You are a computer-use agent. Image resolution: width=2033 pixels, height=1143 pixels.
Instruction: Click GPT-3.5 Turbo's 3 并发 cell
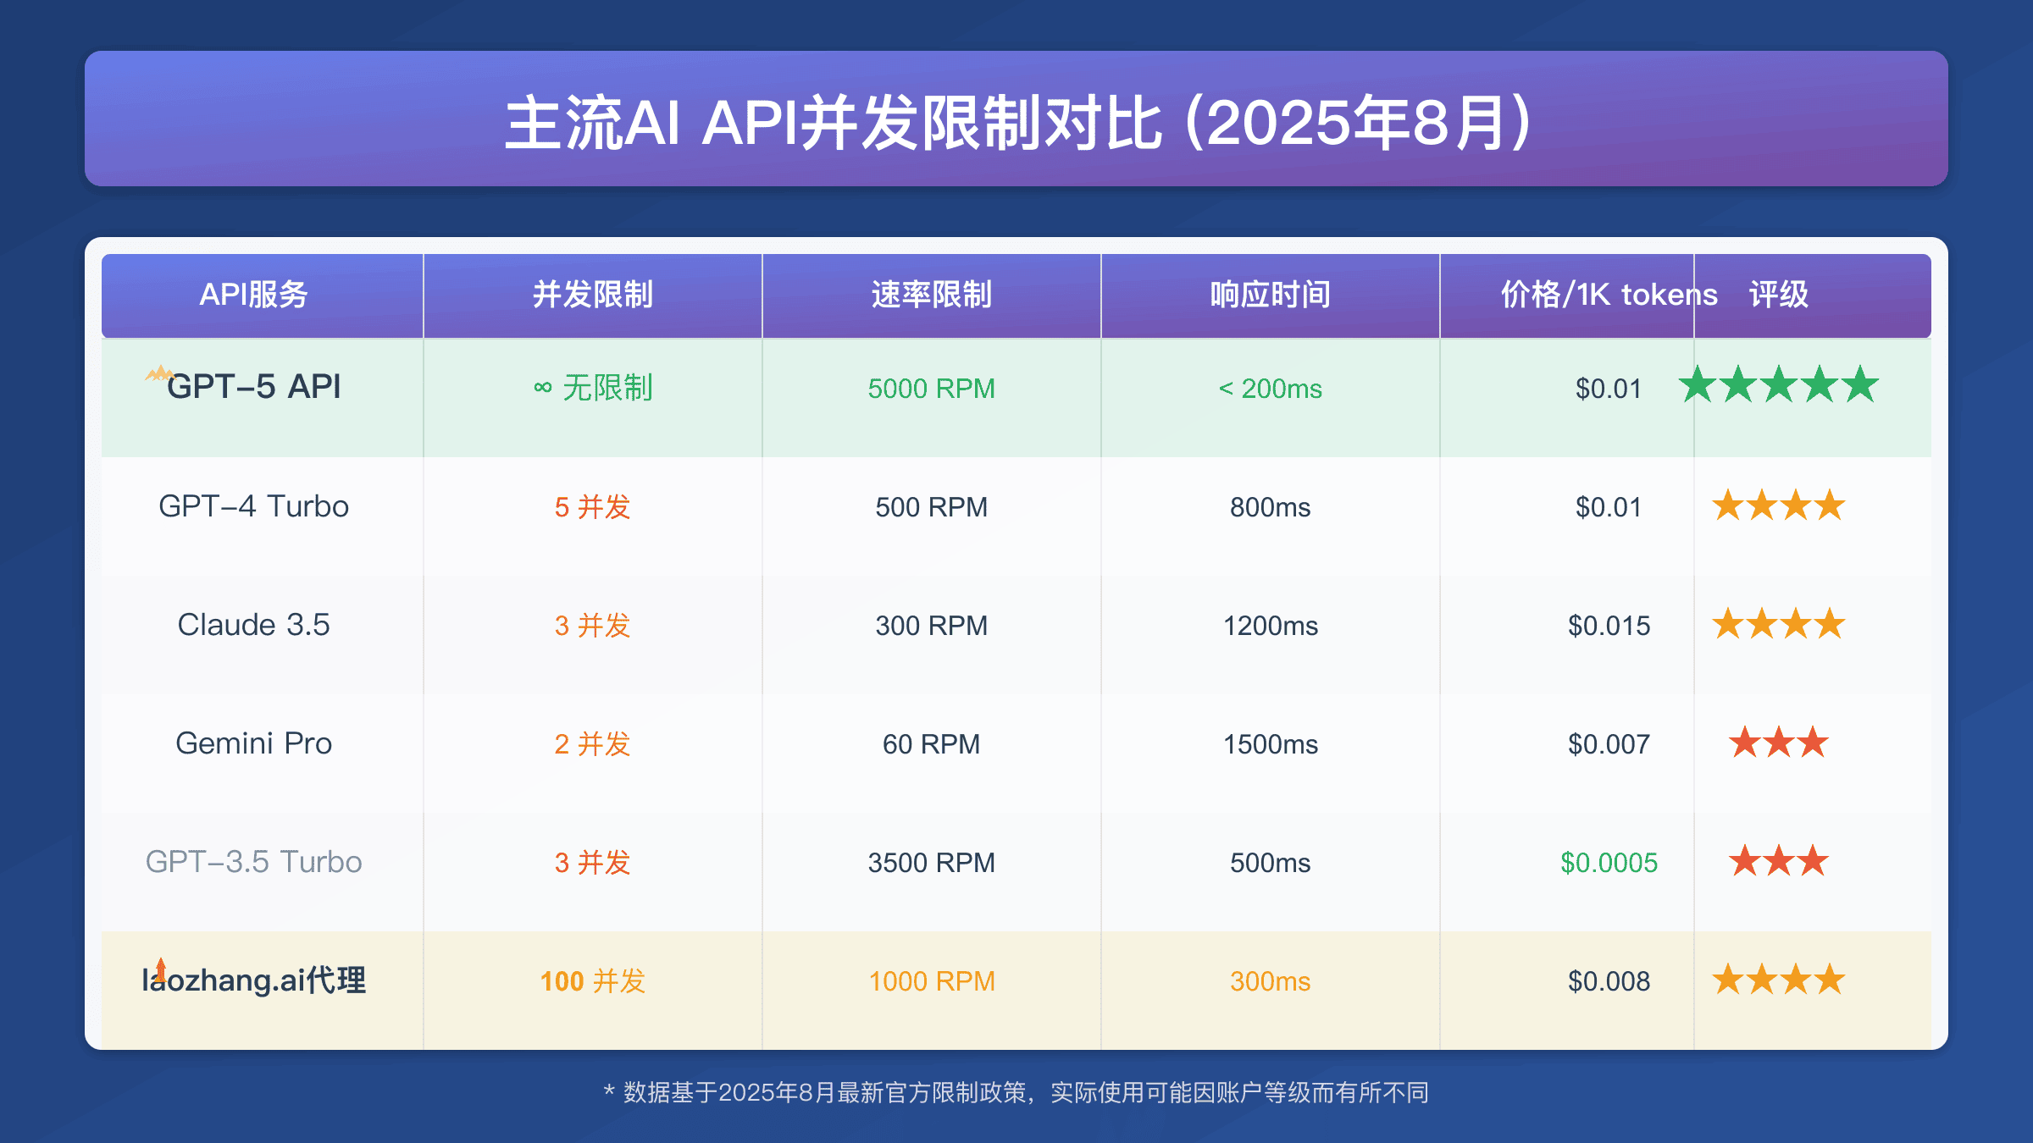(x=592, y=863)
